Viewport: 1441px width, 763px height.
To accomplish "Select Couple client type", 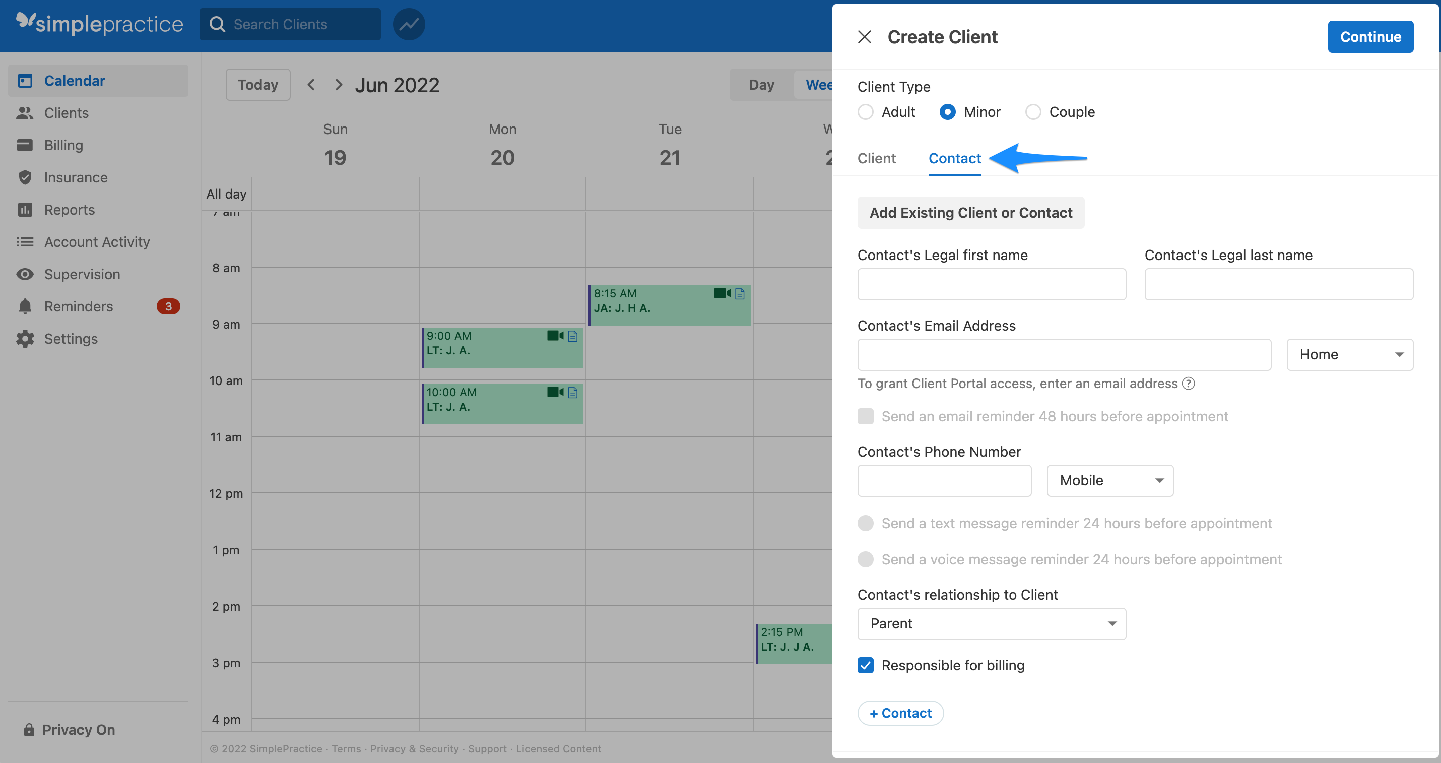I will point(1033,112).
